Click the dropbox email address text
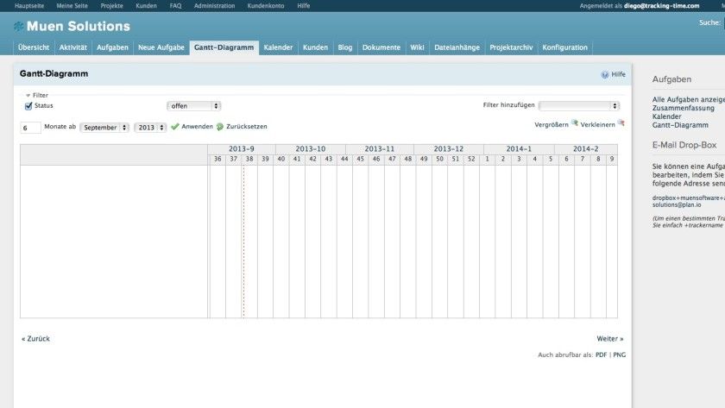Viewport: 725px width, 408px height. click(x=689, y=202)
